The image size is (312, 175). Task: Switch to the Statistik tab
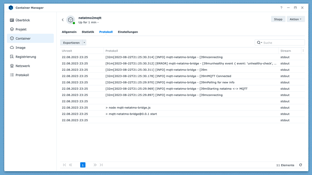point(88,32)
